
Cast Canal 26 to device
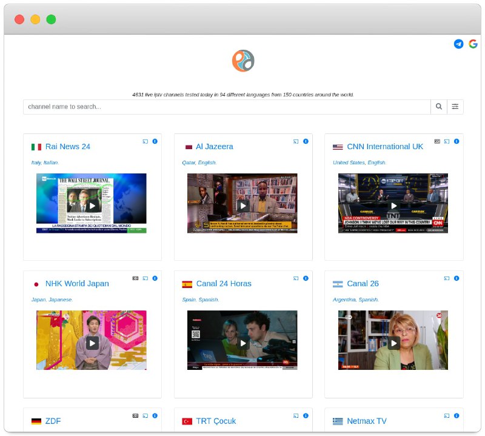pos(447,278)
